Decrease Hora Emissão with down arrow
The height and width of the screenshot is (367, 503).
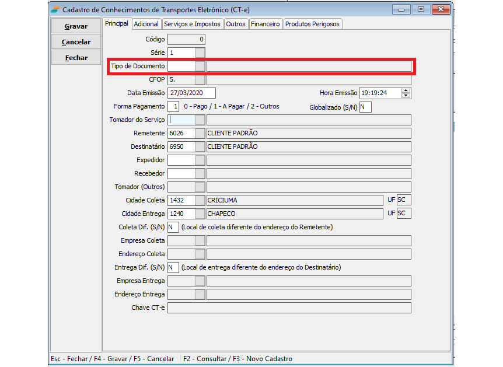tap(407, 95)
